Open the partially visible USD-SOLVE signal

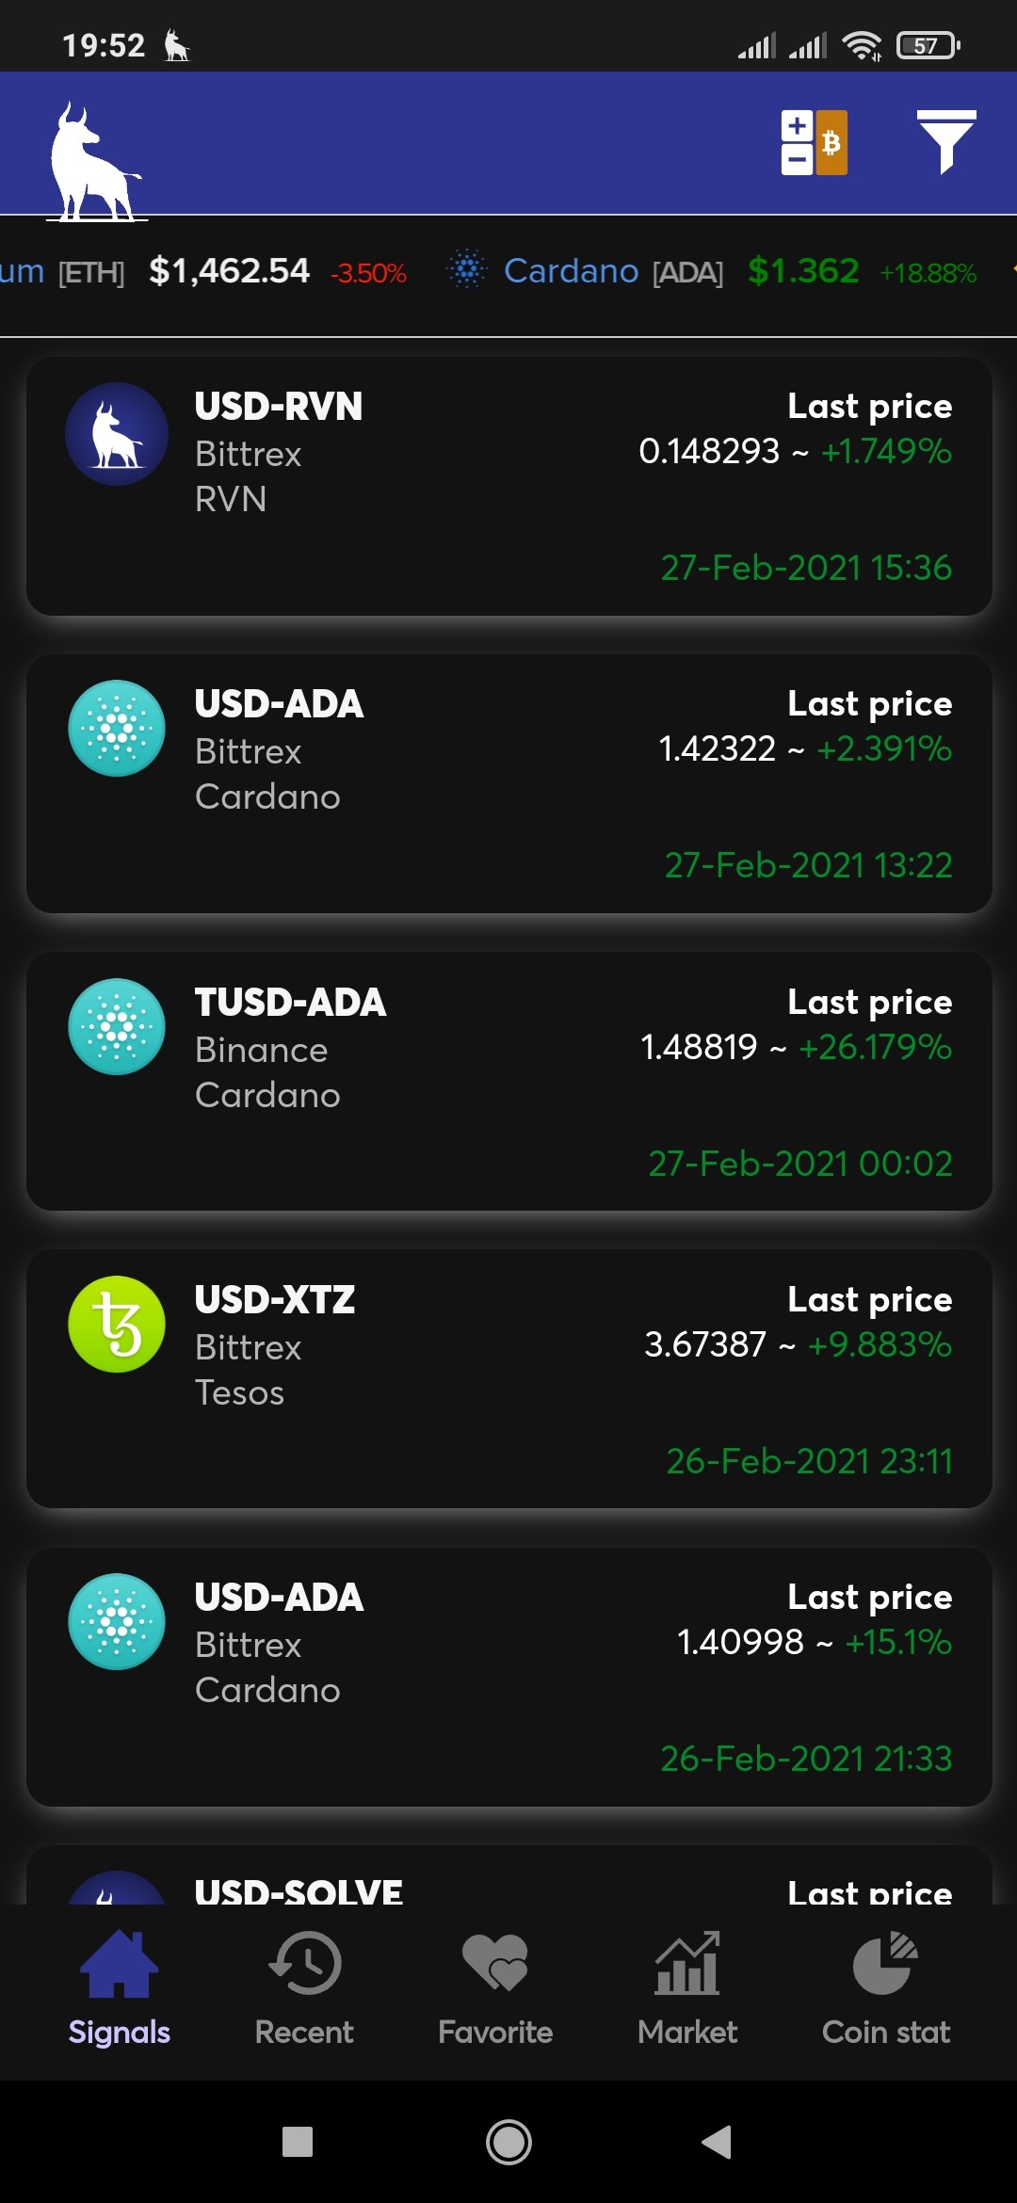coord(509,1875)
